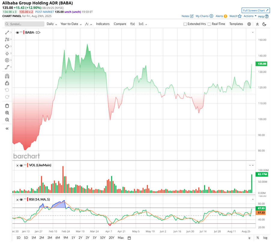271x243 pixels.
Task: Click the 135.00 current price label
Action: point(262,64)
